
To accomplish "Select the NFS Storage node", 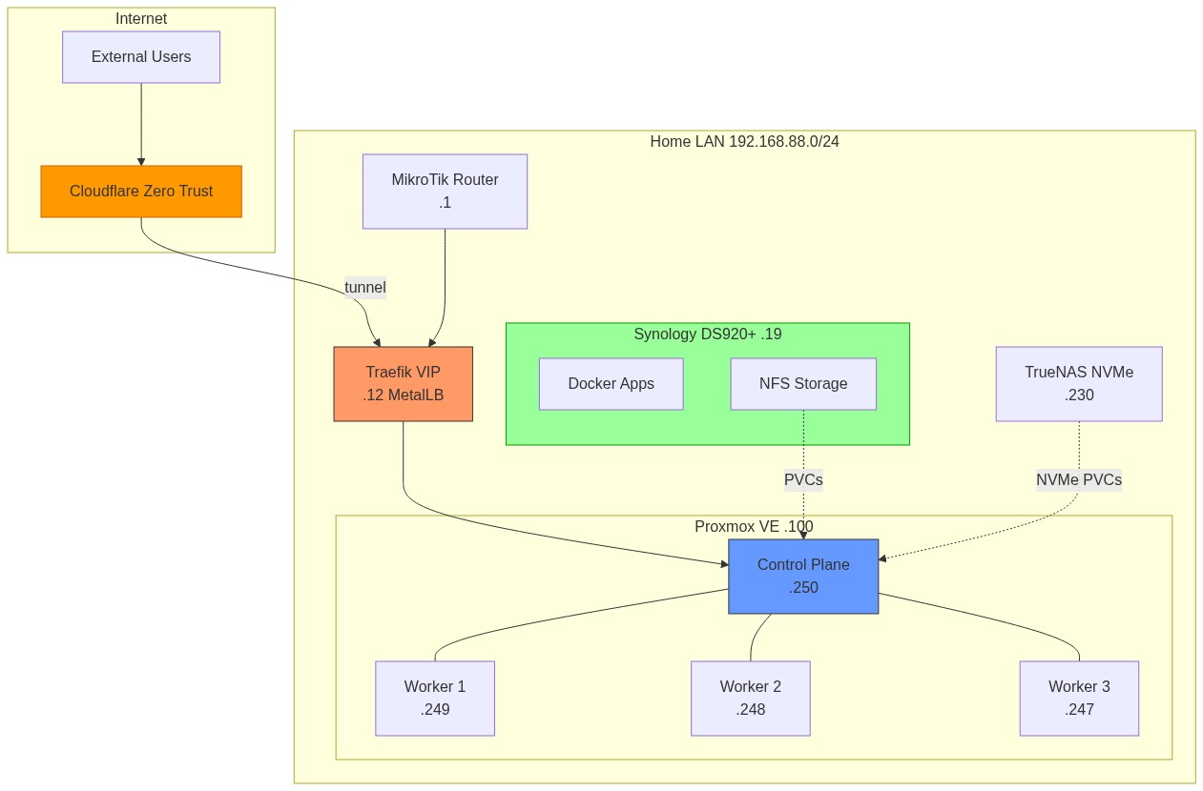I will [803, 383].
